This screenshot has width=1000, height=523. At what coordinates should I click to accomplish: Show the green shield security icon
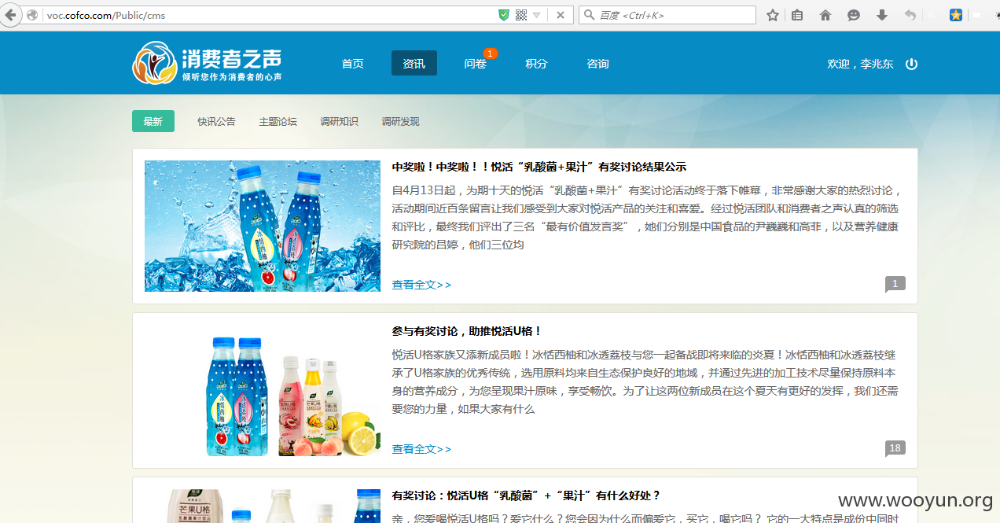pyautogui.click(x=504, y=15)
